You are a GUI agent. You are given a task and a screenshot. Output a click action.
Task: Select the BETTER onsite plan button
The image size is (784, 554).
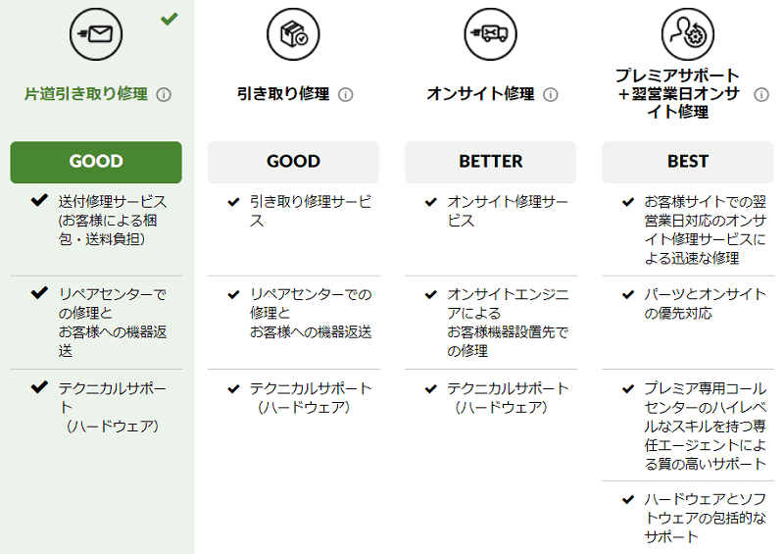pos(491,162)
